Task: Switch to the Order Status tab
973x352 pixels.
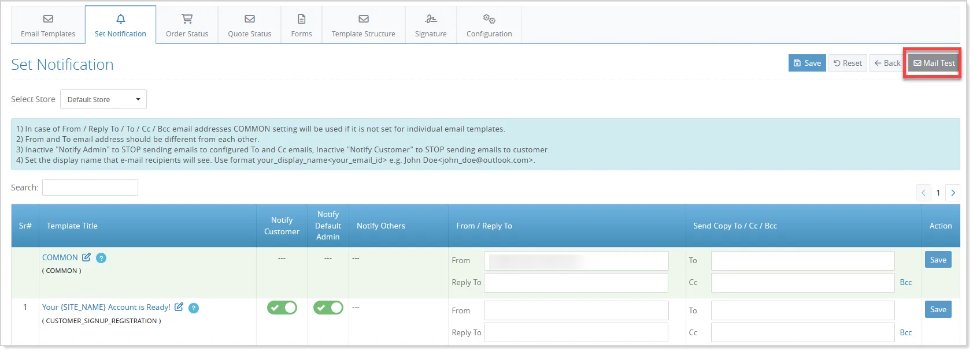Action: tap(187, 25)
